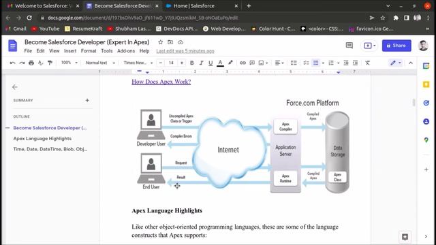Switch to the Home | Salesforce browser tab
Image resolution: width=436 pixels, height=245 pixels.
(202, 6)
